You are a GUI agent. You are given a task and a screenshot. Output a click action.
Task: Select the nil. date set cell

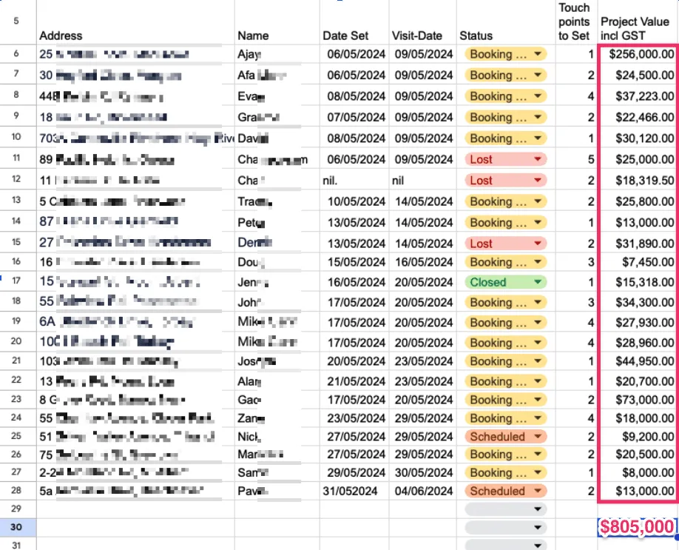[354, 181]
